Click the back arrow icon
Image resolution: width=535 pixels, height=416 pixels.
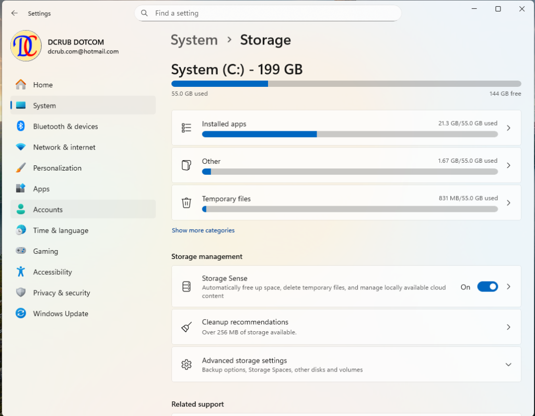(14, 13)
